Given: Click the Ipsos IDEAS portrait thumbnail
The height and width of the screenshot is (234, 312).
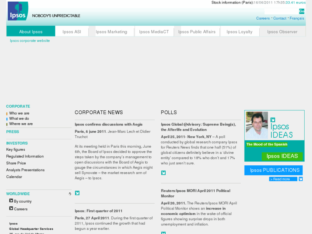Looking at the screenshot, I should click(257, 125).
